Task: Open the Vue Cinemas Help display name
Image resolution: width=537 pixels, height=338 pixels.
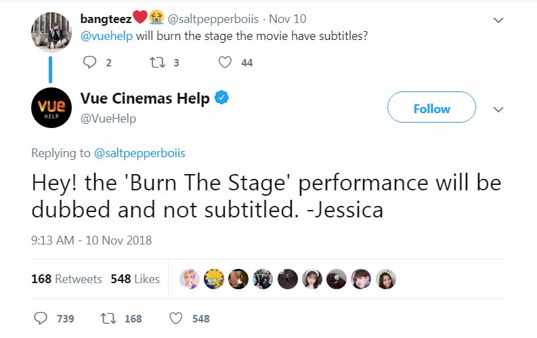Action: pos(145,98)
